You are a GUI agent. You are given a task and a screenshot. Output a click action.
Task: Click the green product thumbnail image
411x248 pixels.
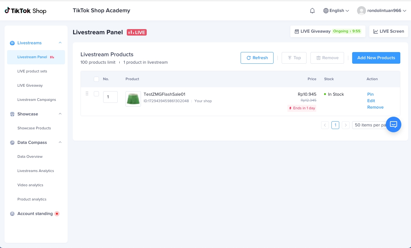(x=133, y=99)
